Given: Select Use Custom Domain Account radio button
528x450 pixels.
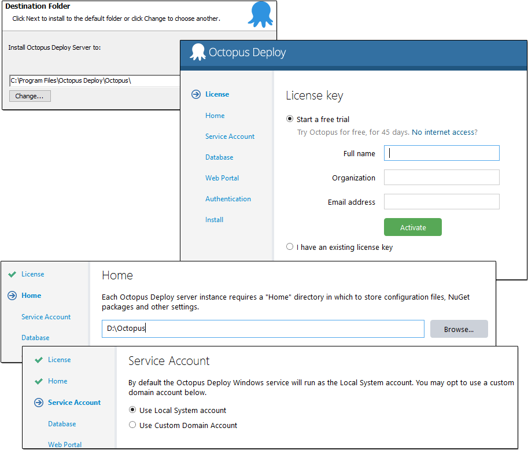Looking at the screenshot, I should tap(132, 425).
